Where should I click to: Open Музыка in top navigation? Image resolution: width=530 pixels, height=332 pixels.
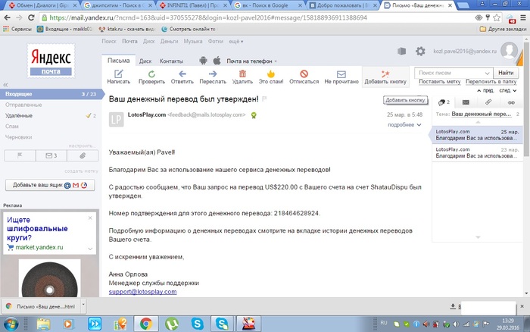(193, 41)
